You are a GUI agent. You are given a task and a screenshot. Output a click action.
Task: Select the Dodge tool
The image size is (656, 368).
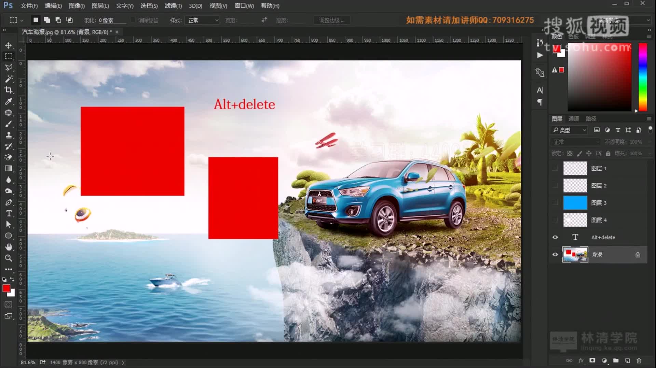9,191
